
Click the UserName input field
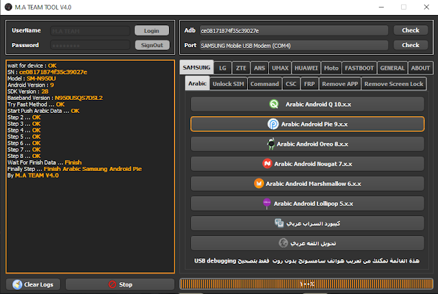[90, 31]
